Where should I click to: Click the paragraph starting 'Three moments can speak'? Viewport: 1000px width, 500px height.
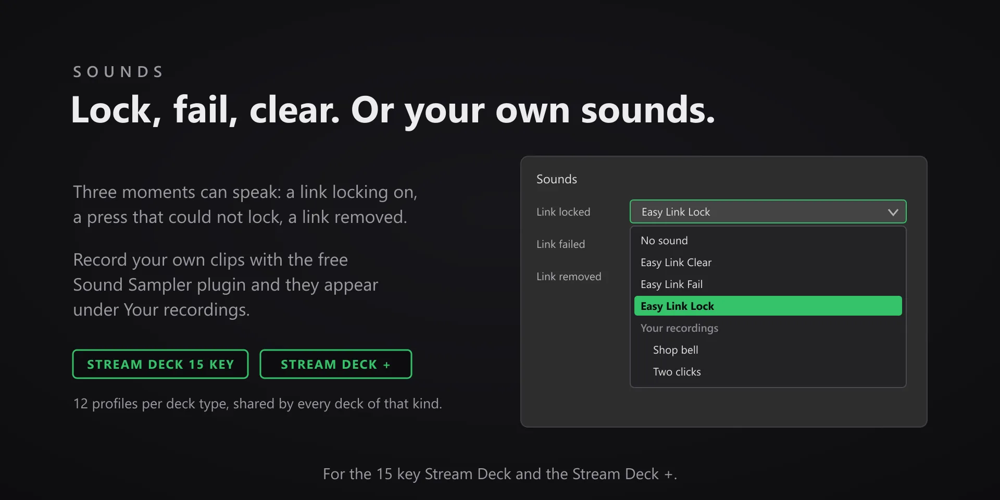(245, 204)
